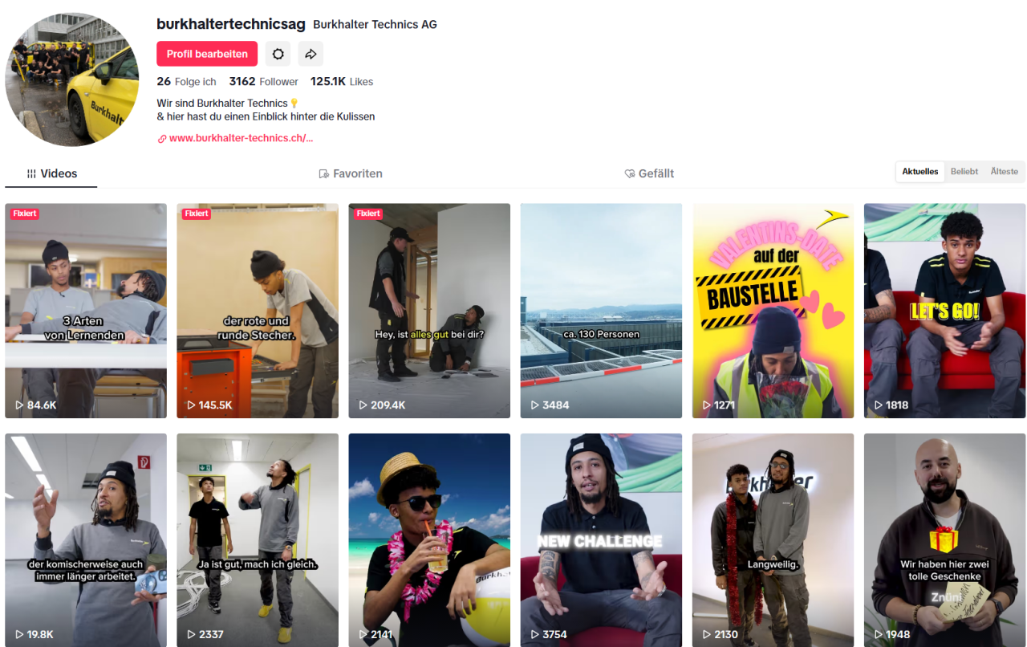The width and height of the screenshot is (1027, 647).
Task: Open the Favoriten tab
Action: [350, 173]
